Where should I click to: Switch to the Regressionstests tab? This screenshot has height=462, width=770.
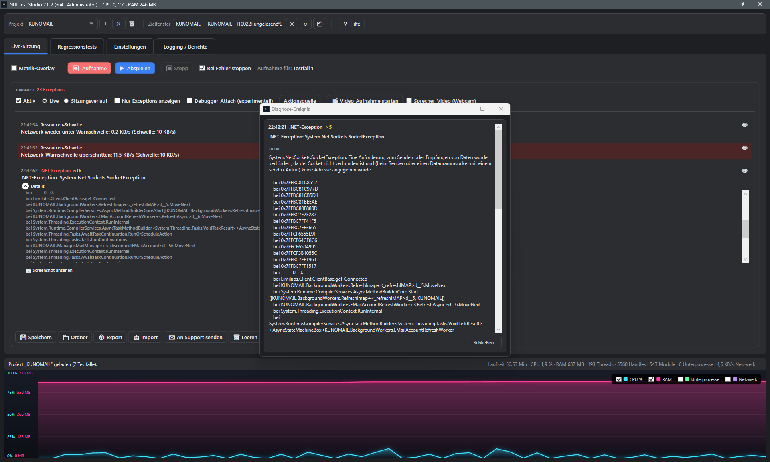pos(77,47)
